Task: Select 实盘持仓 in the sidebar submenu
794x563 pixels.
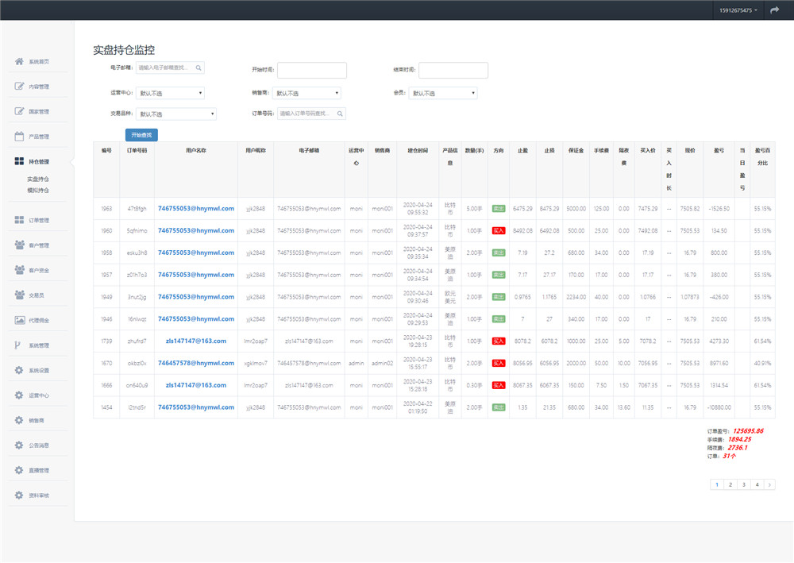Action: coord(38,179)
